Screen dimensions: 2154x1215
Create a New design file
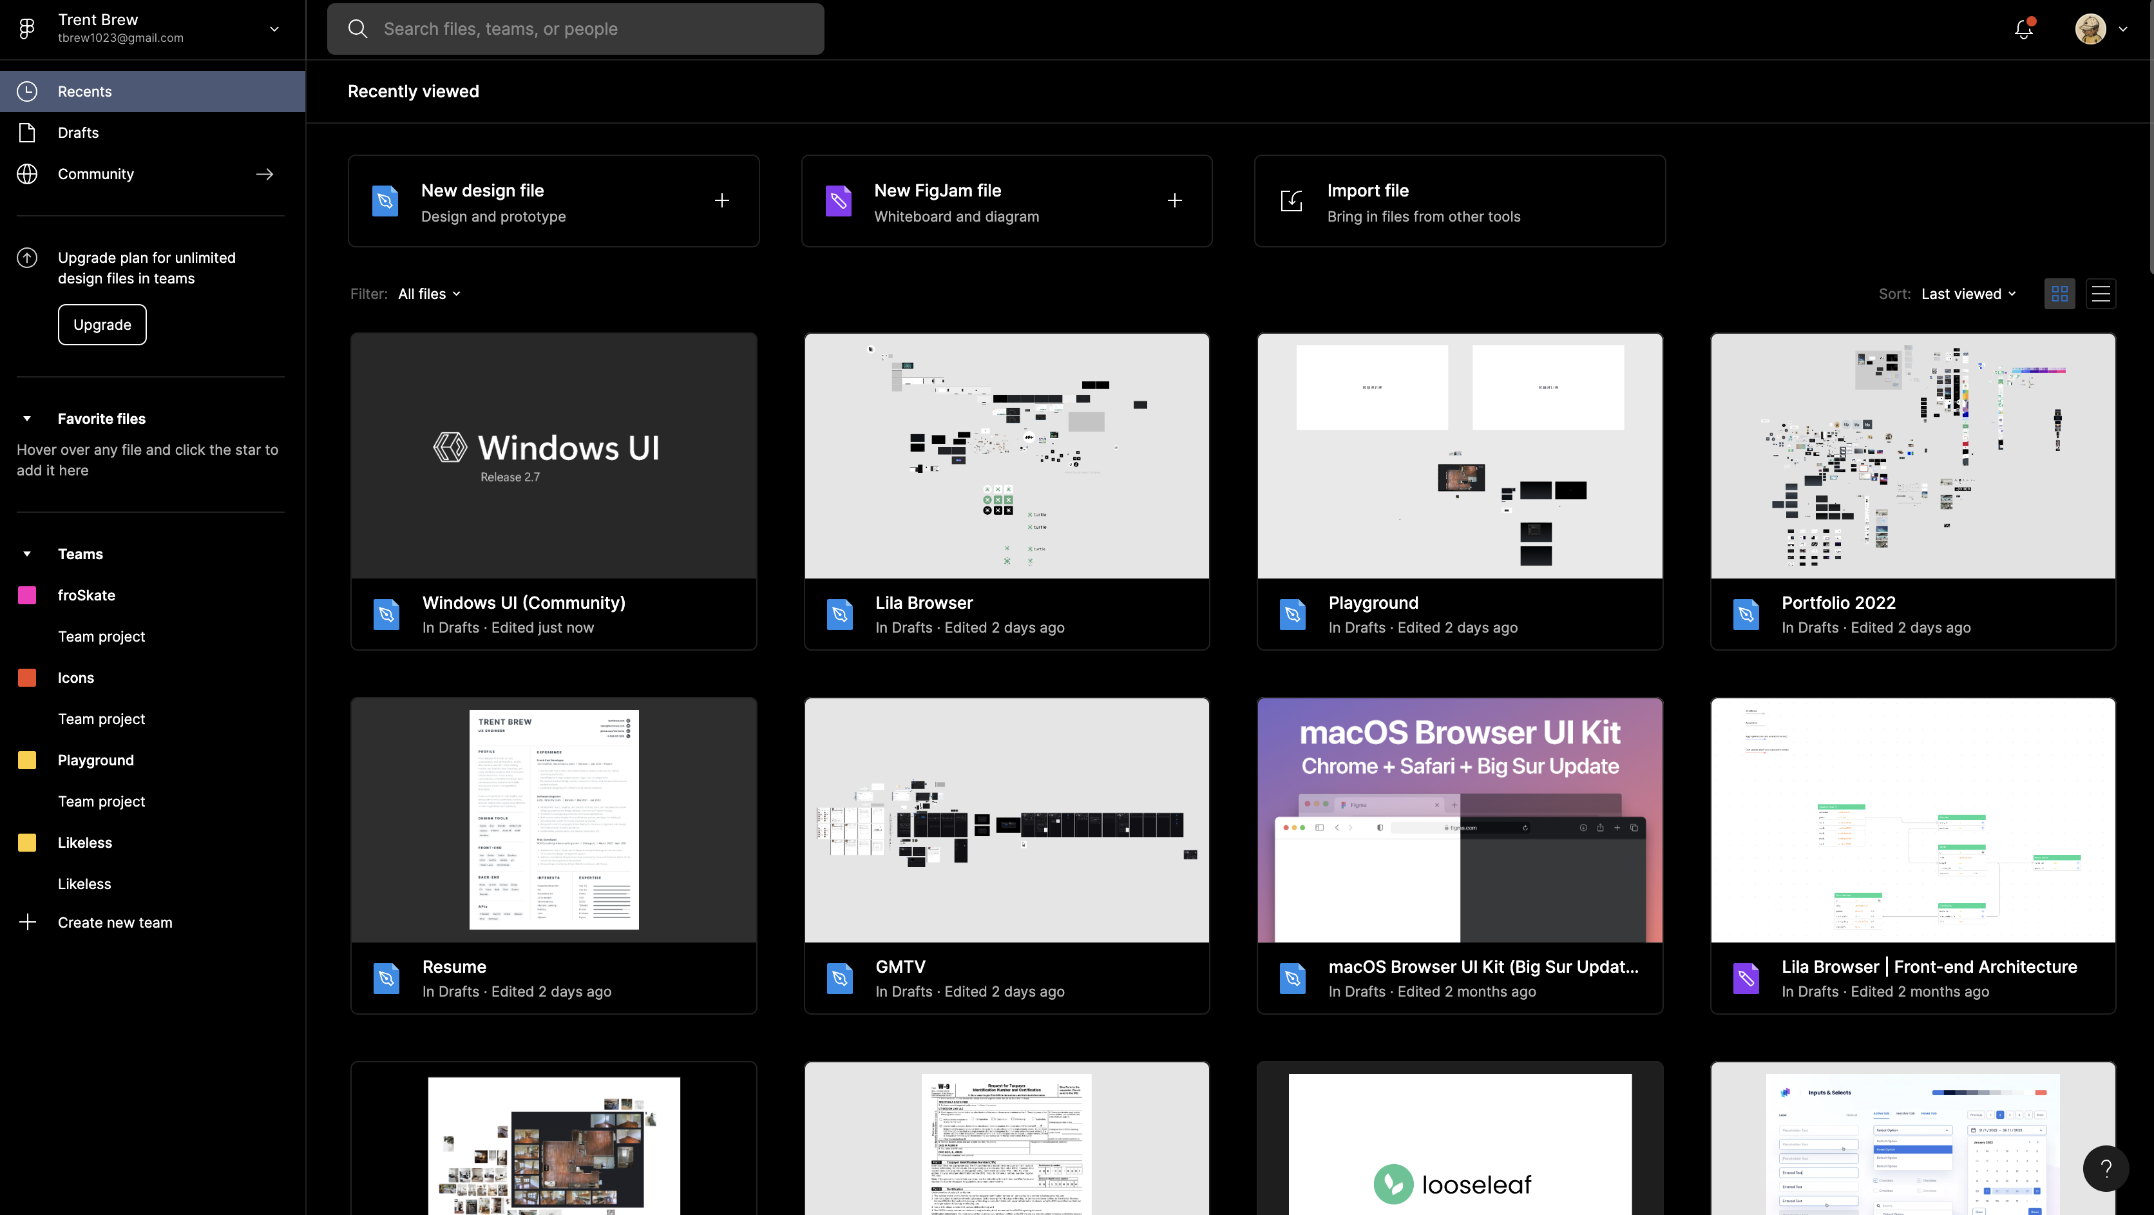553,201
